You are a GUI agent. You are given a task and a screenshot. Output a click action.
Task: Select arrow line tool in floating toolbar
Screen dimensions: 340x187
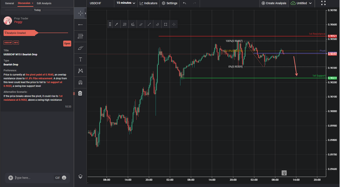click(116, 24)
